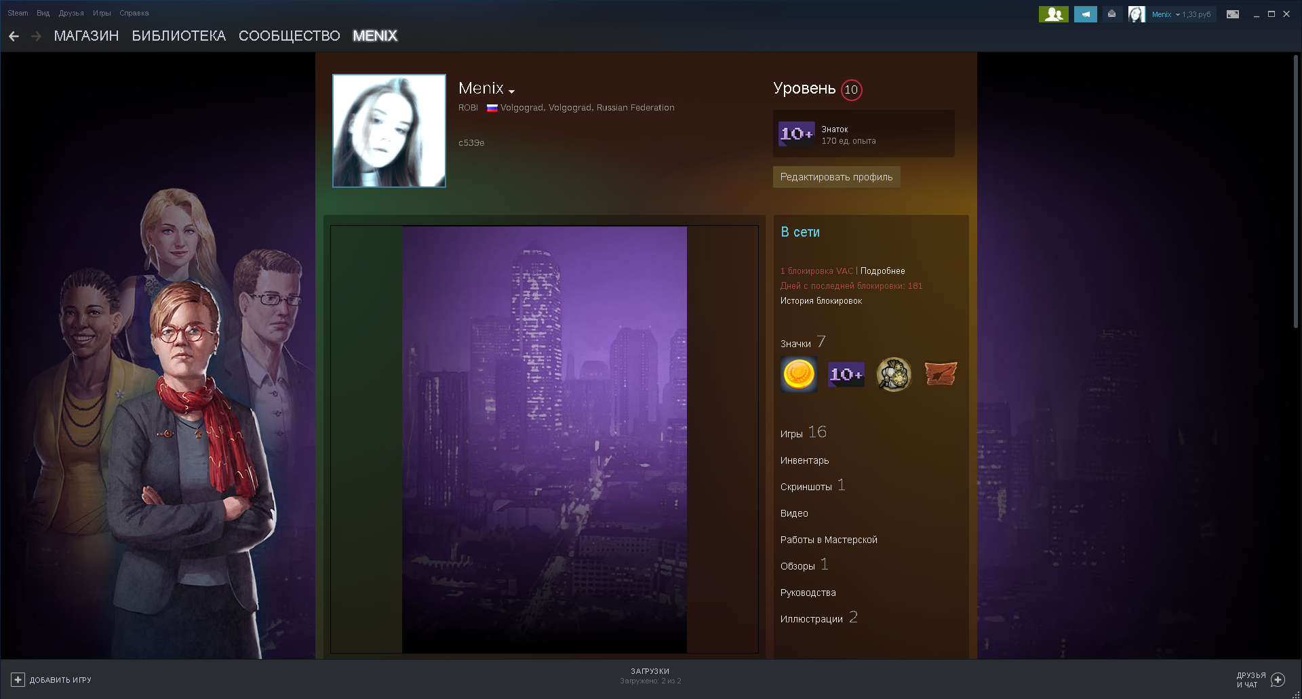Click Дней с последней блокировки: 181 text
Viewport: 1302px width, 699px height.
(851, 286)
